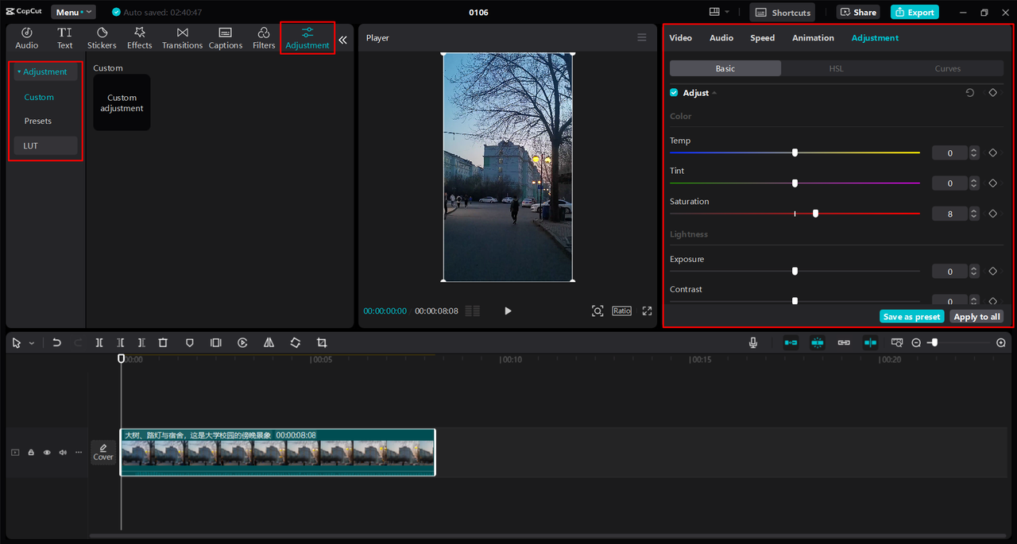Open the Effects panel
Viewport: 1017px width, 544px height.
click(140, 38)
